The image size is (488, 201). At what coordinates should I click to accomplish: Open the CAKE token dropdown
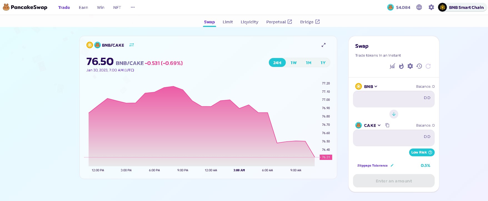[x=372, y=125]
